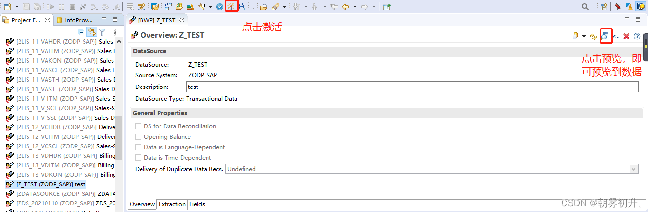Tick the Opening Balance checkbox
Viewport: 648px width, 212px height.
click(x=139, y=137)
